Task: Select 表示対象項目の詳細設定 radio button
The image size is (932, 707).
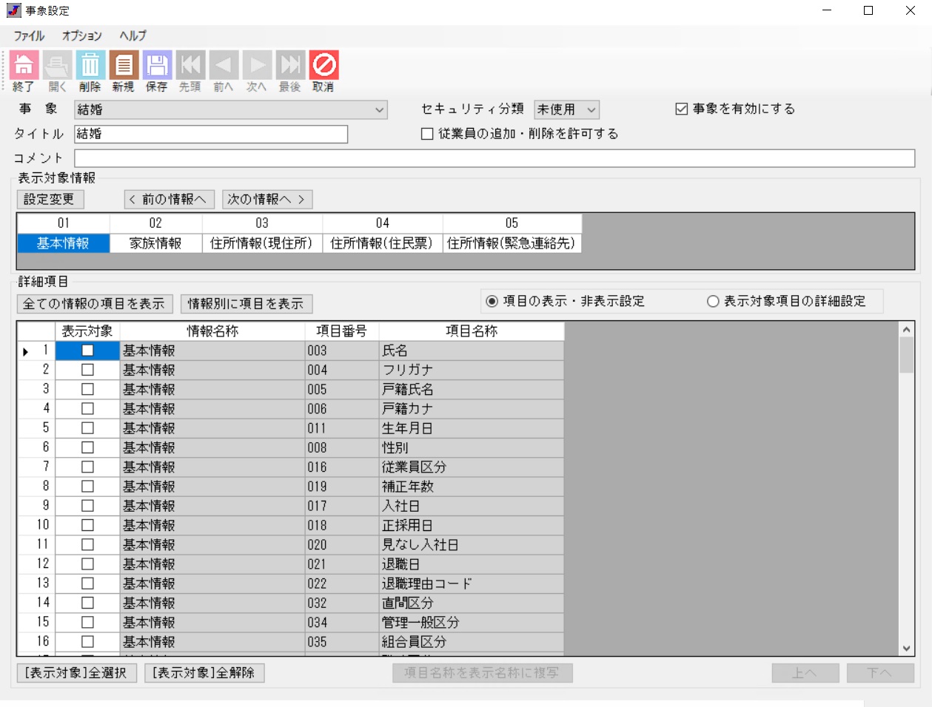Action: pos(713,302)
